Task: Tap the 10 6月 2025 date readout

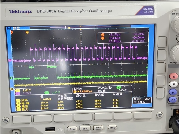Action: (x=142, y=99)
